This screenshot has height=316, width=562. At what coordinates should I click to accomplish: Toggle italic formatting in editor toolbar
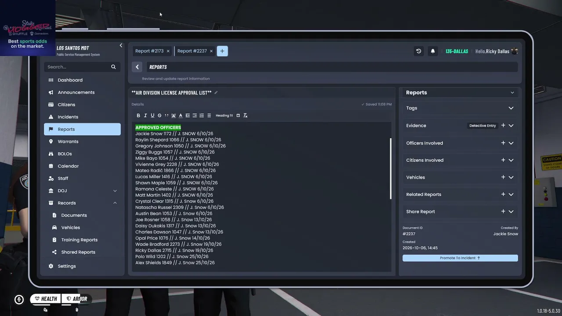pyautogui.click(x=145, y=115)
